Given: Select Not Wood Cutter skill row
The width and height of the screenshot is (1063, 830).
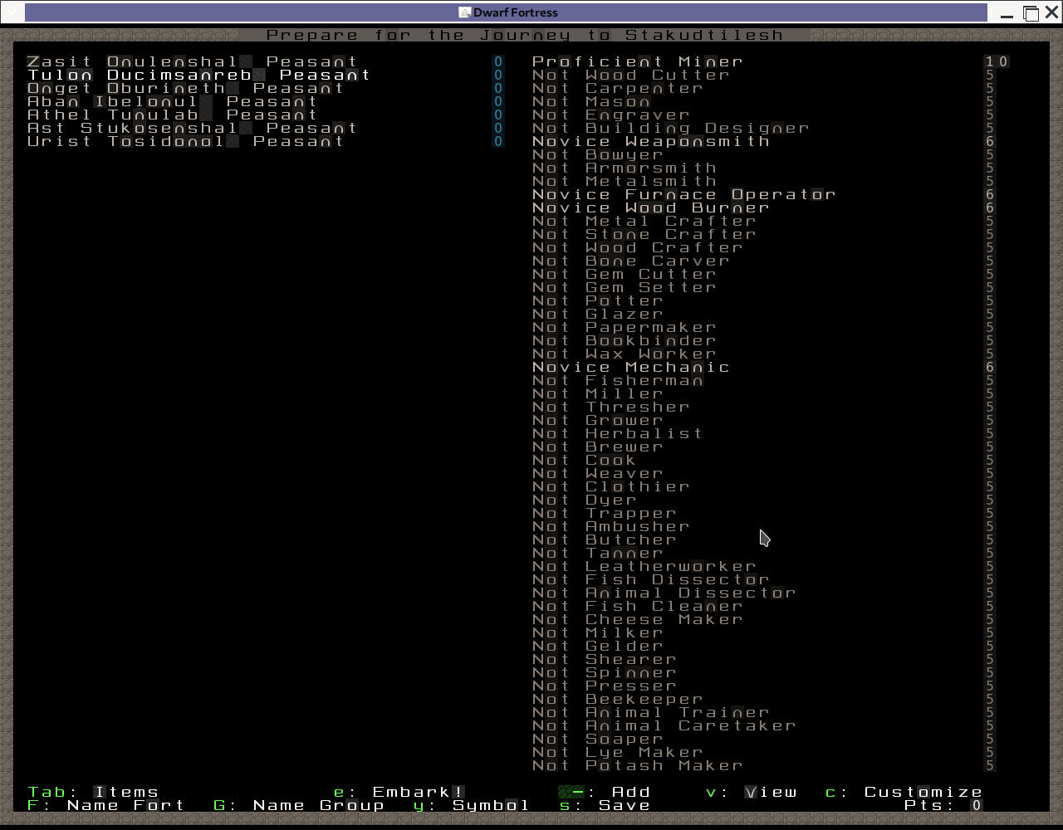Looking at the screenshot, I should tap(630, 75).
